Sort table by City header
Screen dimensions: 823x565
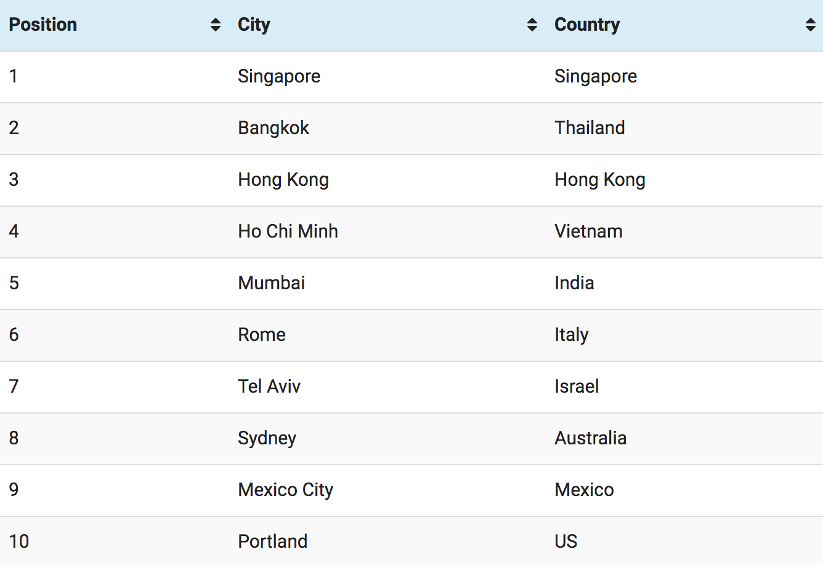coord(387,25)
